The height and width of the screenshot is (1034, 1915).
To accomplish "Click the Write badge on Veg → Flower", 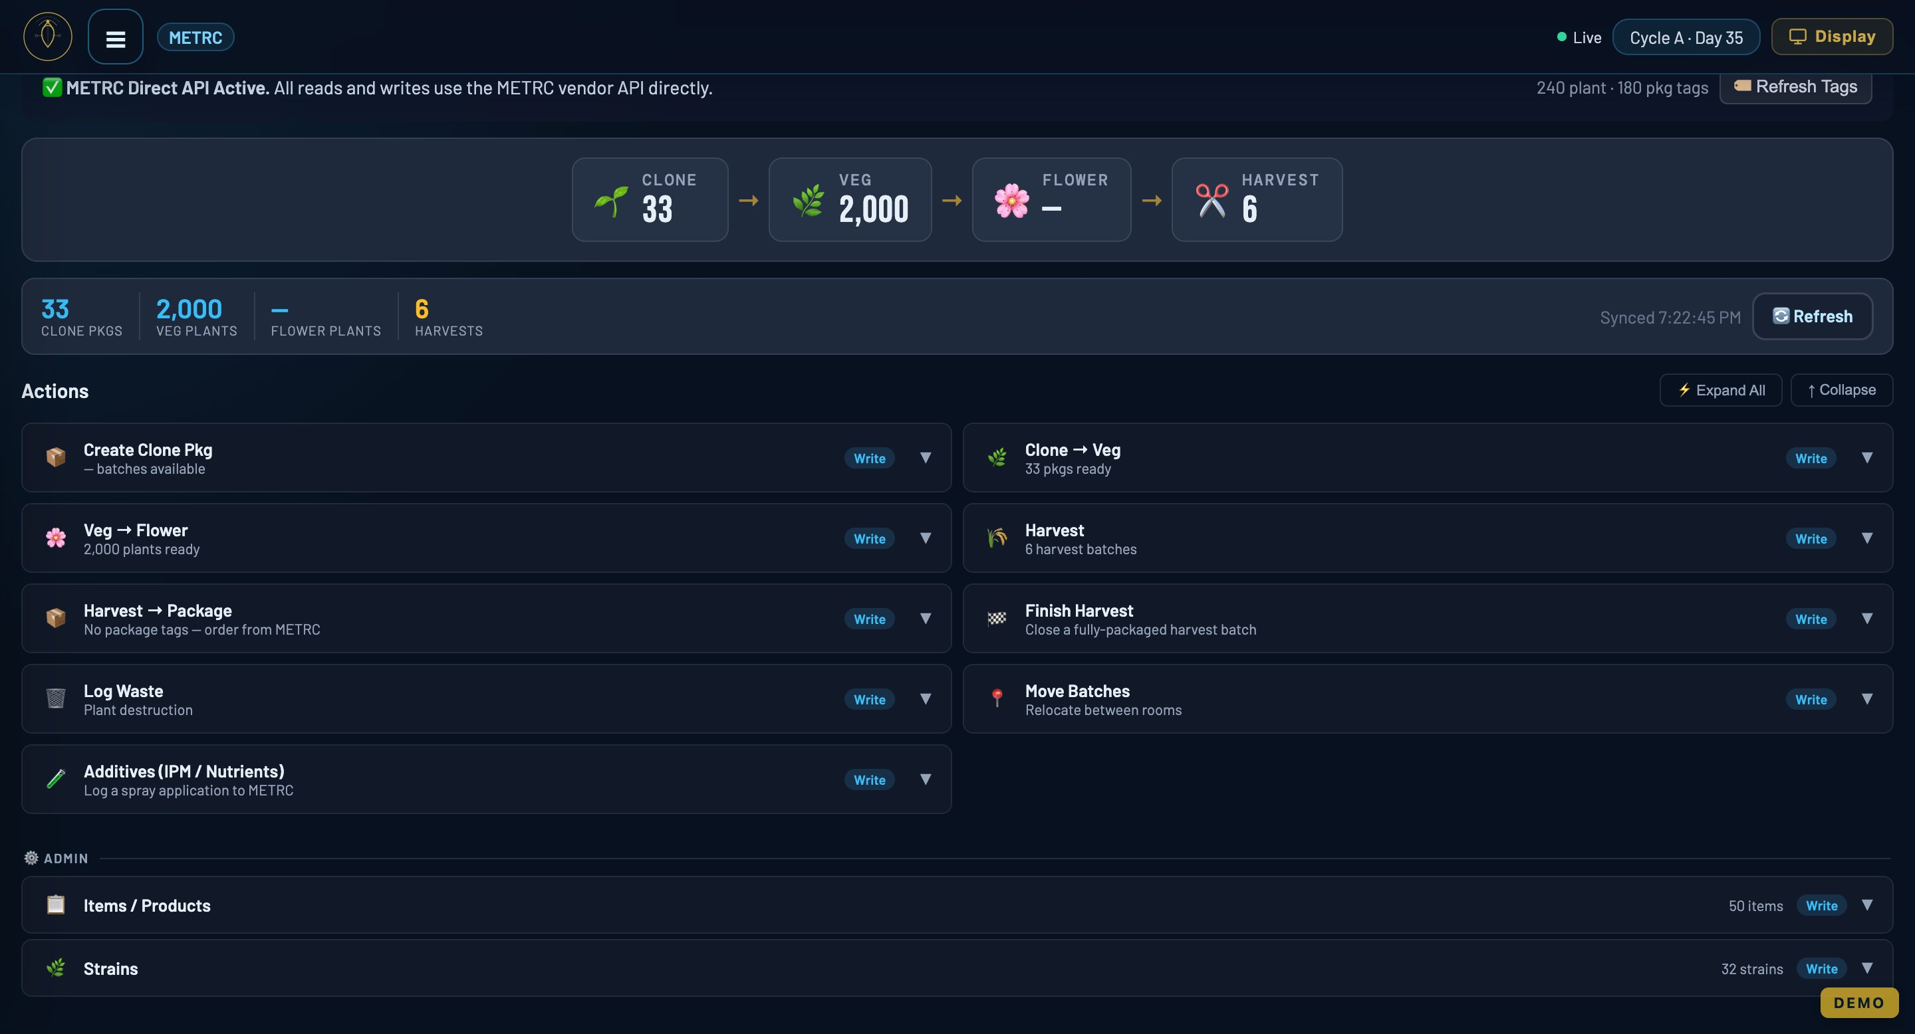I will [869, 538].
